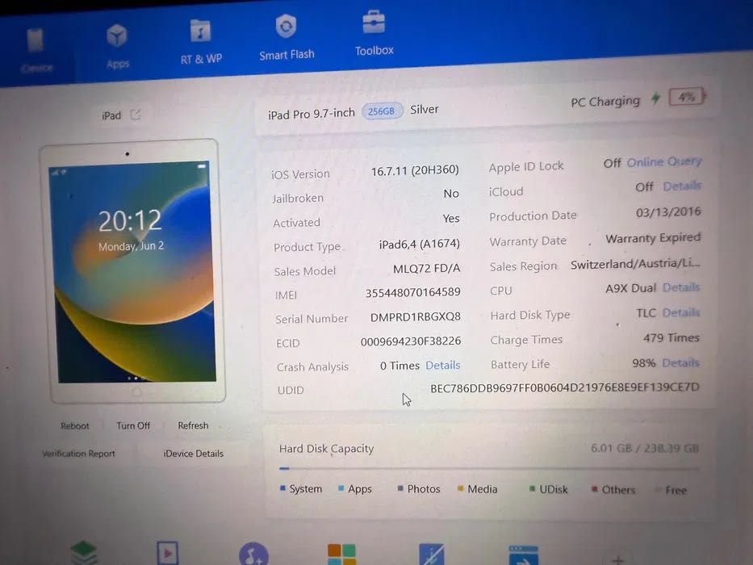Click the green UDisk legend marker

[532, 489]
